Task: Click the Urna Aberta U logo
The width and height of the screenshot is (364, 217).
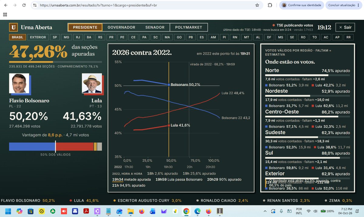Action: click(x=13, y=27)
